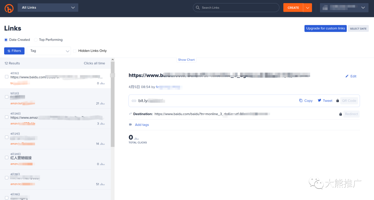
Task: Click the CREATE button
Action: (293, 8)
